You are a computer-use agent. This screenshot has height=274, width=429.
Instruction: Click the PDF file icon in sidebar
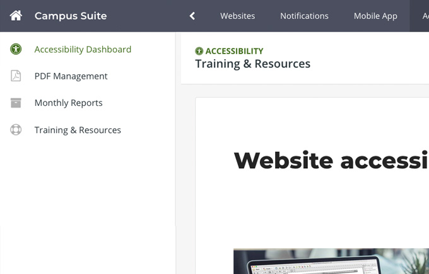[x=16, y=76]
